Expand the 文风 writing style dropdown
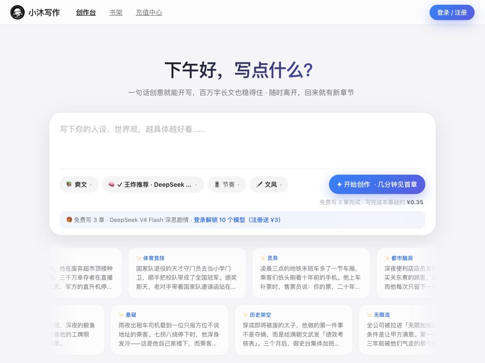This screenshot has height=363, width=485. [269, 184]
